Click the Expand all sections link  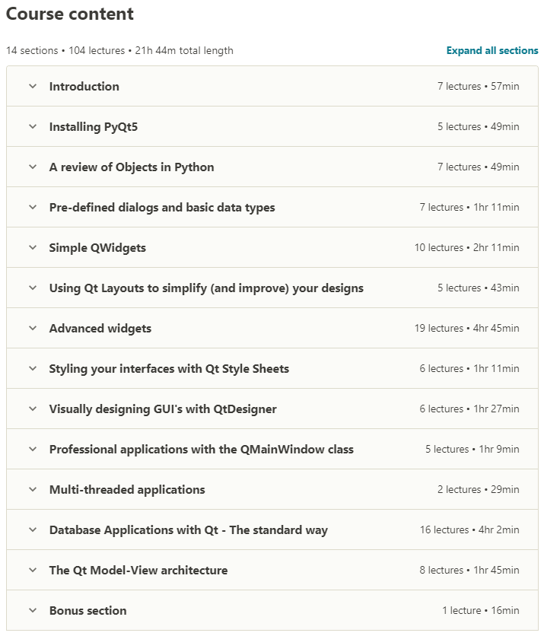[492, 51]
